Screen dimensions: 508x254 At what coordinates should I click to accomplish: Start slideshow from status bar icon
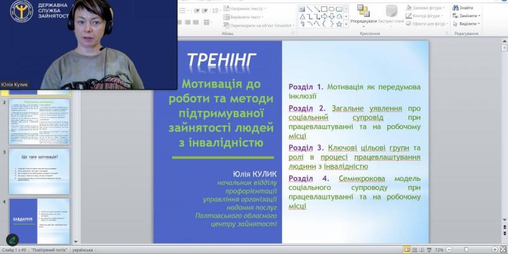click(x=429, y=250)
